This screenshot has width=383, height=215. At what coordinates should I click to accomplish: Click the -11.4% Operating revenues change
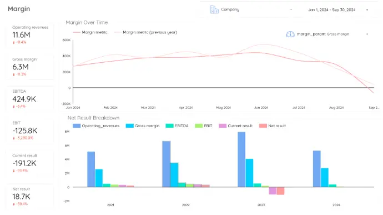(21, 42)
